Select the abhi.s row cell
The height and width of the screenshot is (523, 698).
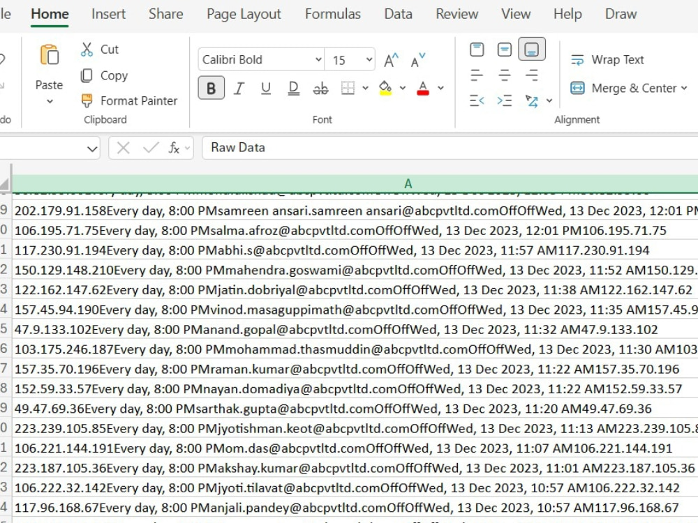click(x=355, y=250)
